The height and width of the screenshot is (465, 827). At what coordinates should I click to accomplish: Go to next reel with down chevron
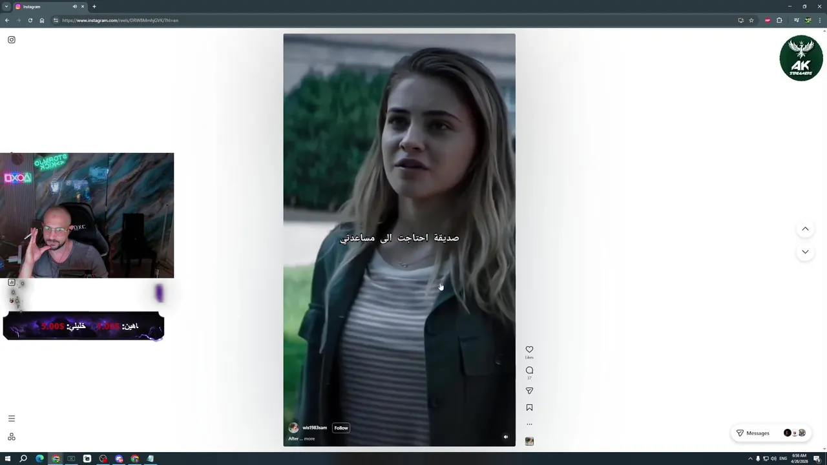805,252
